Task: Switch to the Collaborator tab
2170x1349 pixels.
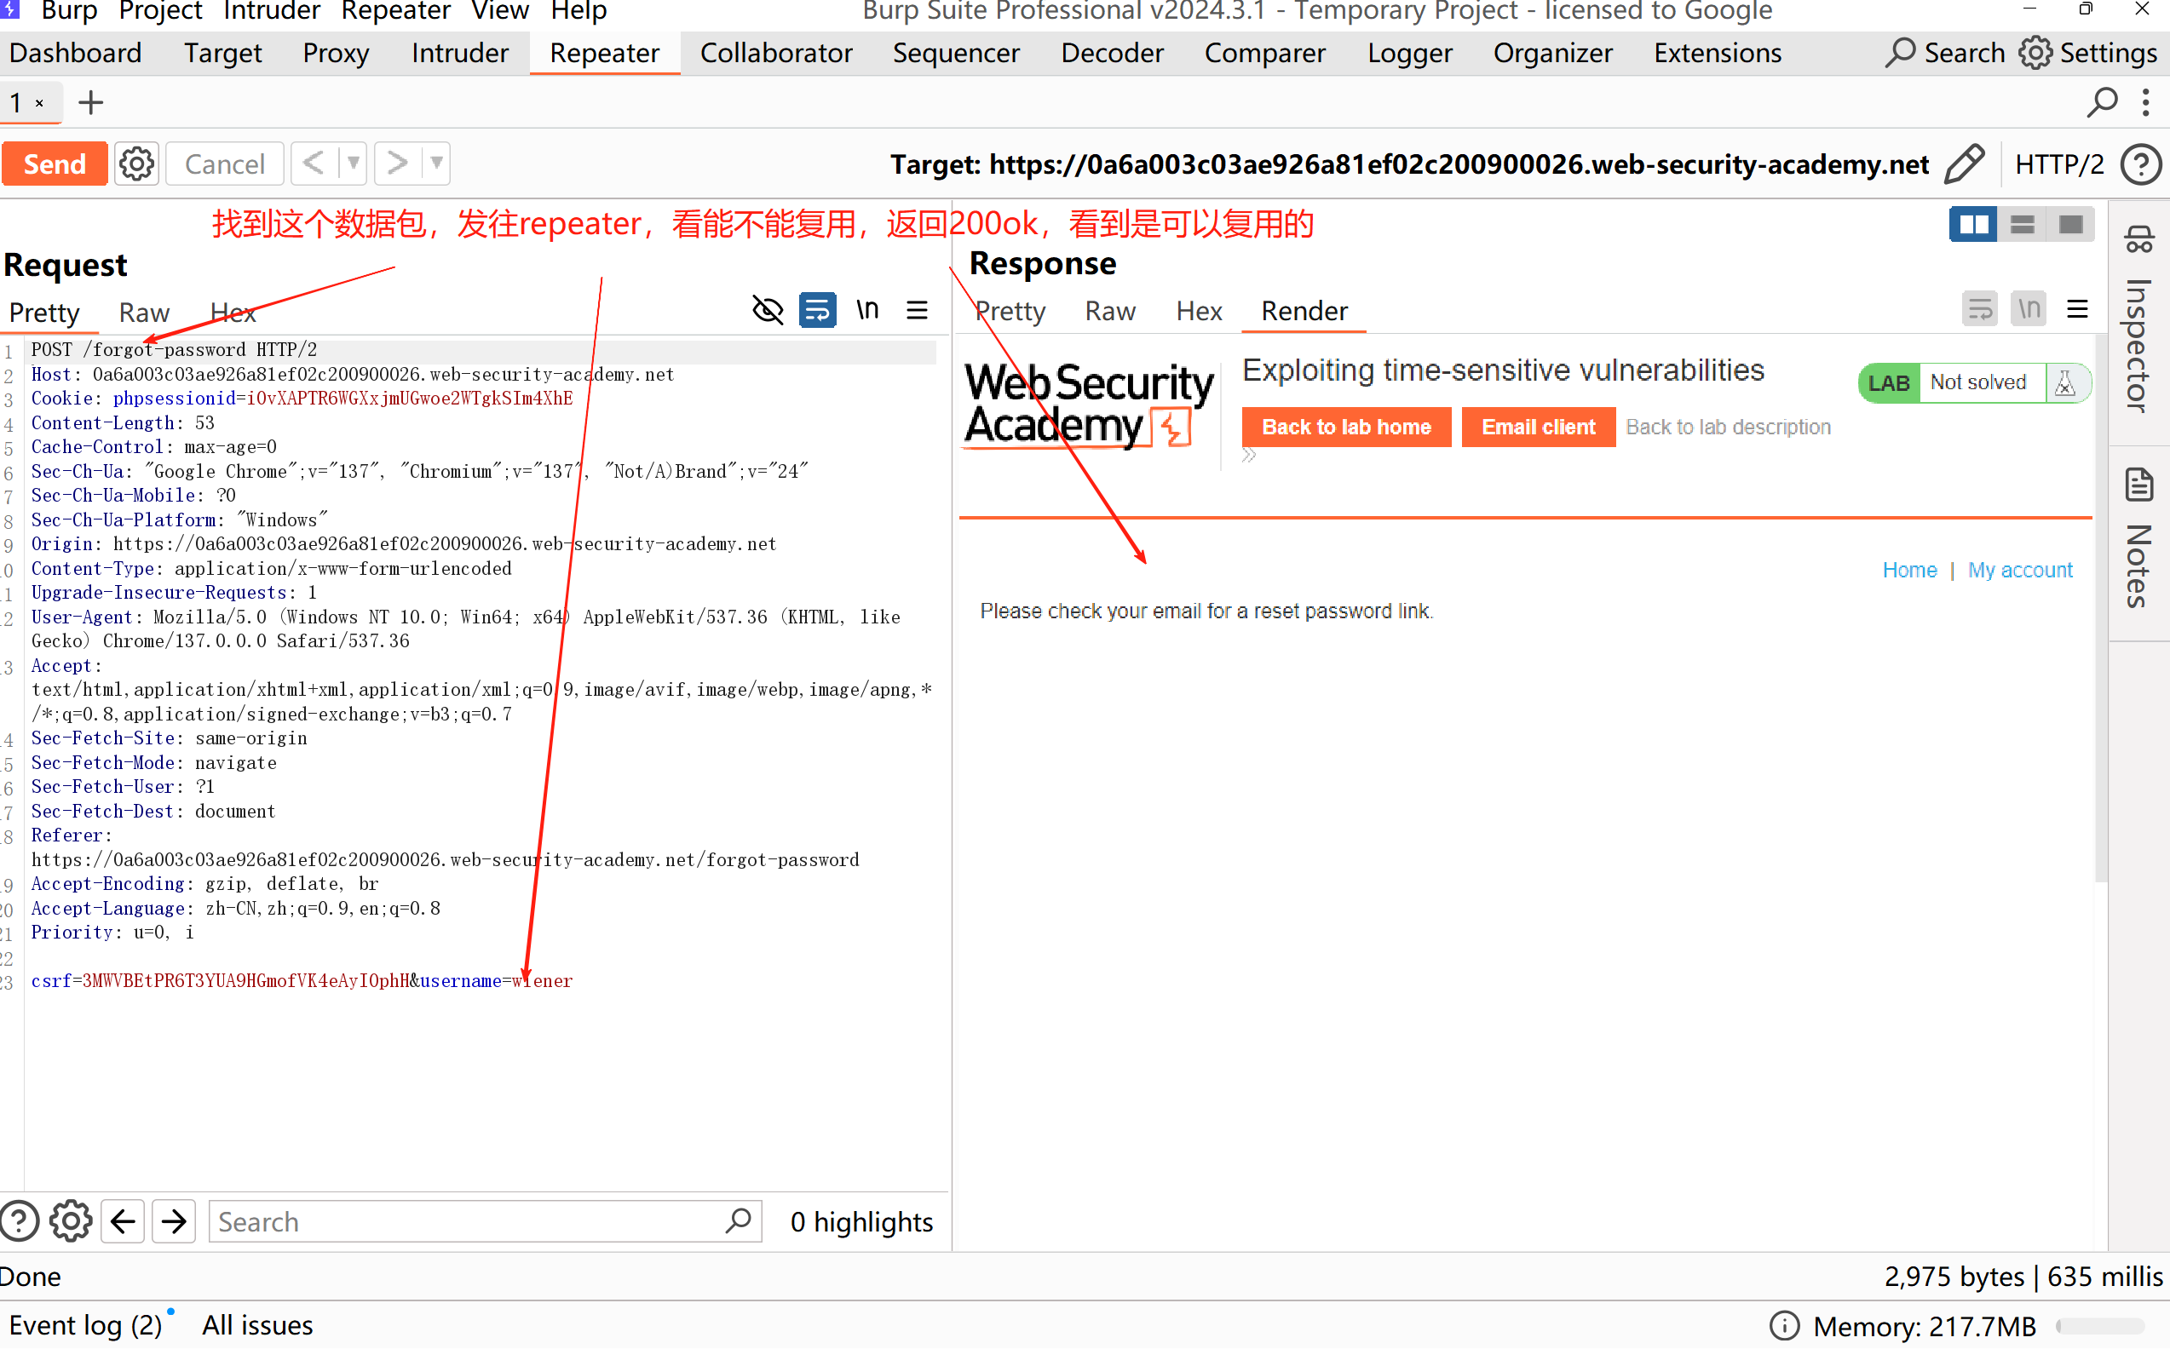Action: click(x=775, y=54)
